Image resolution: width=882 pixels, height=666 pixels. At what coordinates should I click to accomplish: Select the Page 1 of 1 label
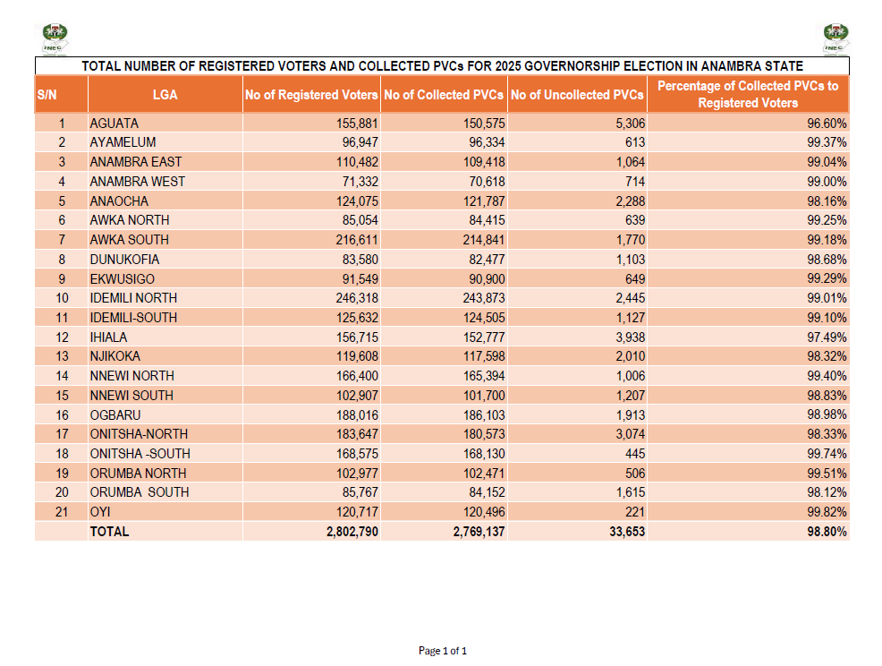(x=441, y=651)
